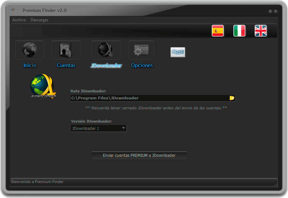Click the app icon in title bar
This screenshot has width=288, height=198.
click(13, 10)
